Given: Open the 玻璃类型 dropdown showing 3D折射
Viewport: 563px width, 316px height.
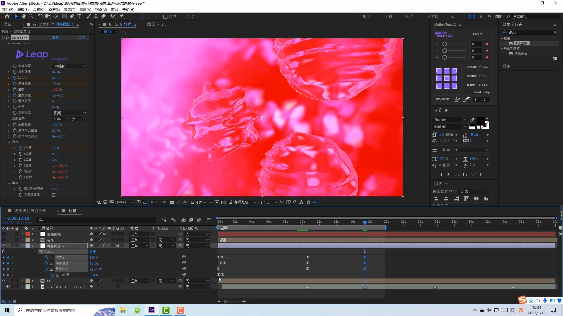Looking at the screenshot, I should [x=70, y=66].
